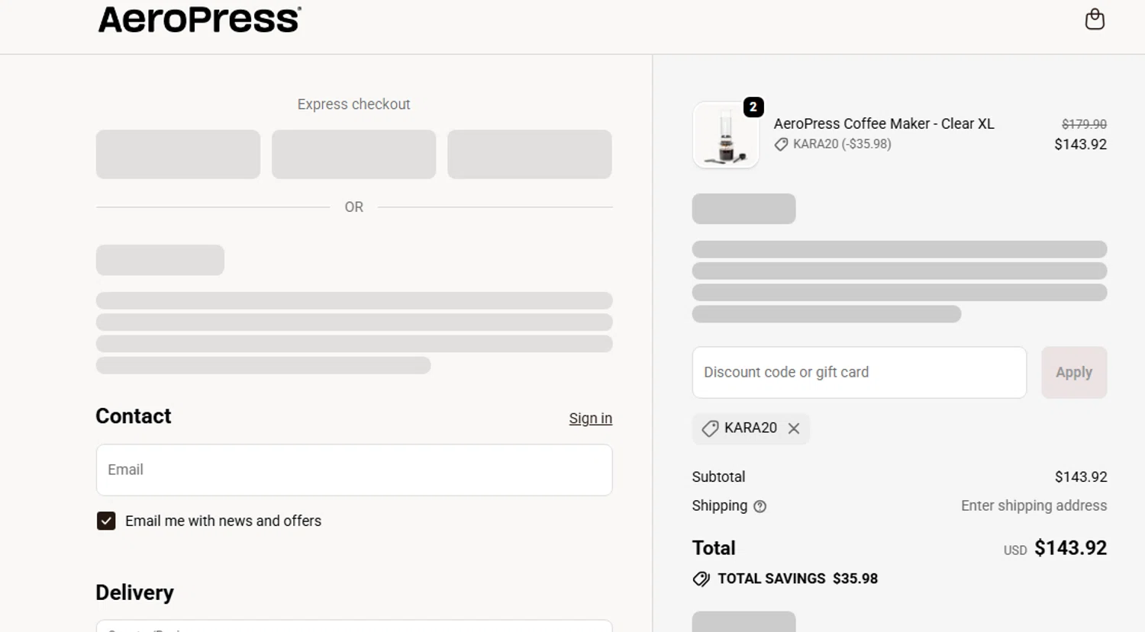The width and height of the screenshot is (1145, 632).
Task: Click the Delivery section heading
Action: pos(134,592)
